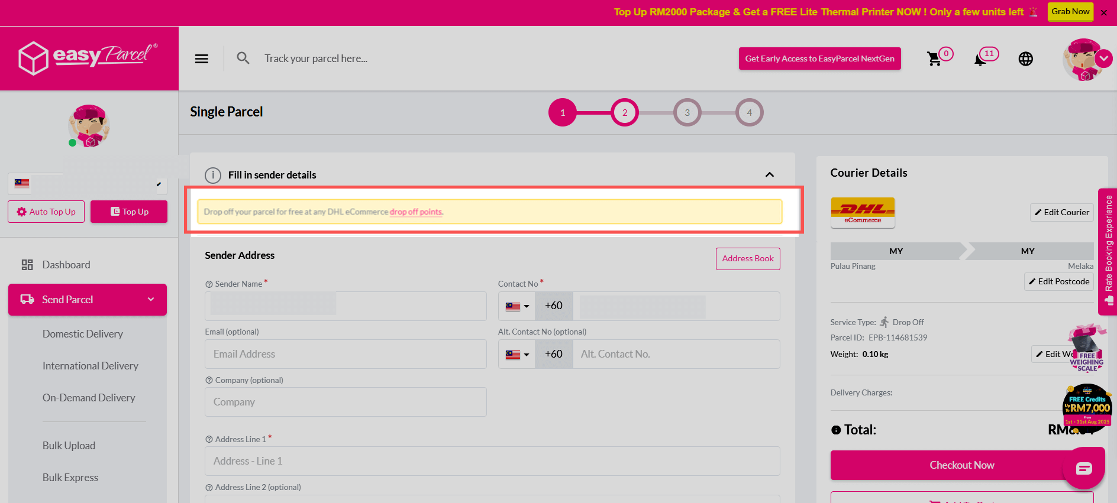Expand the profile dropdown arrow
This screenshot has width=1117, height=503.
1104,59
